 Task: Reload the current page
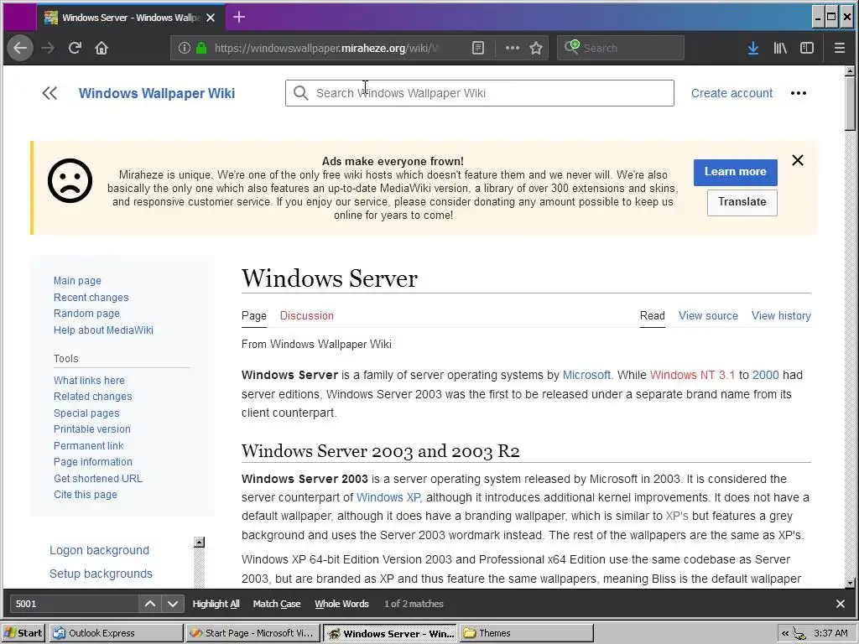75,48
